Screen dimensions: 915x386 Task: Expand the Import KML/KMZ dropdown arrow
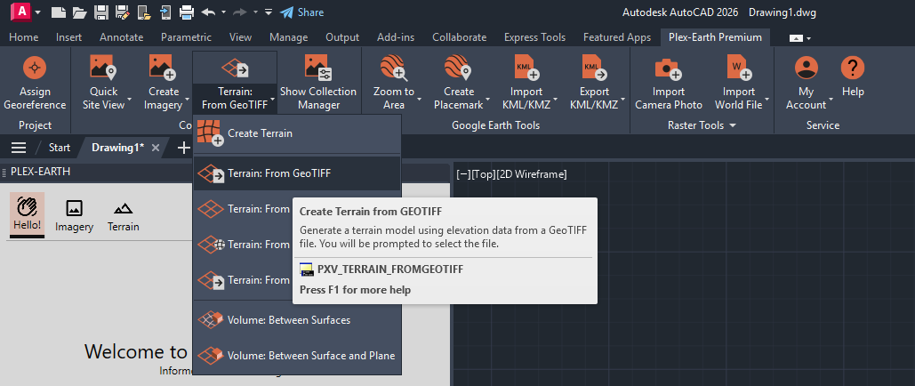(x=555, y=100)
